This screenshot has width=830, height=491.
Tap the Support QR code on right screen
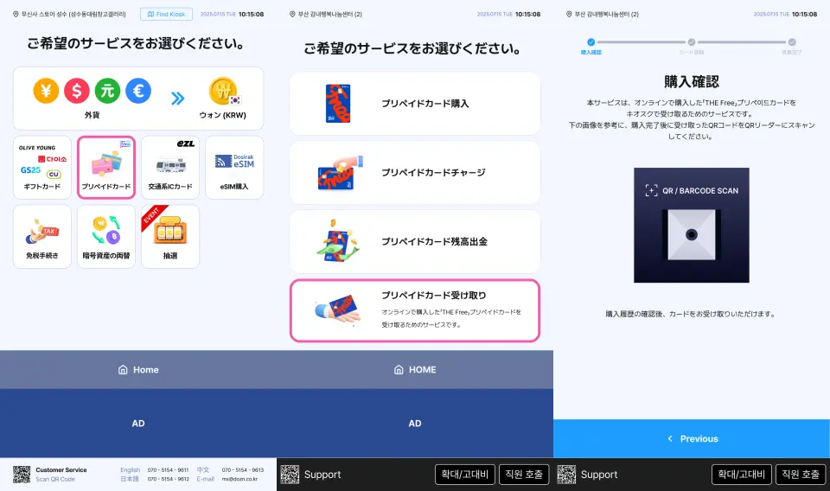[x=566, y=475]
